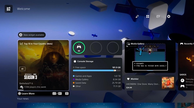Click the time played clock icon

coord(182,80)
